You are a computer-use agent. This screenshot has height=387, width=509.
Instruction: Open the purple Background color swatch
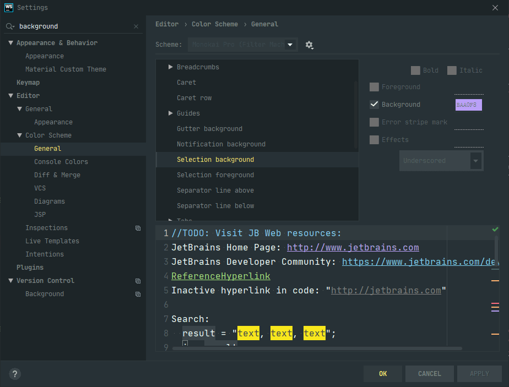pos(468,105)
